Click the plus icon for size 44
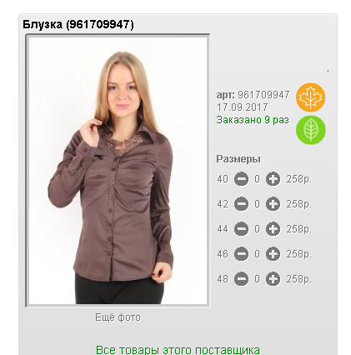Image resolution: width=351 pixels, height=355 pixels. click(x=273, y=229)
